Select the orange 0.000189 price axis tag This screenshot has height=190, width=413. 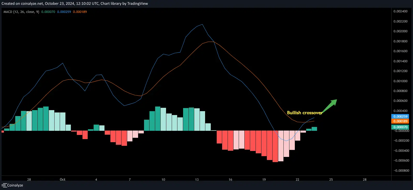400,121
